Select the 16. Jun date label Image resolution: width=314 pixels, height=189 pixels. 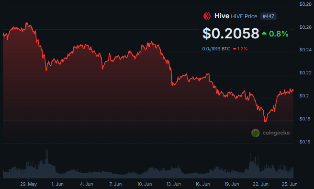point(202,184)
